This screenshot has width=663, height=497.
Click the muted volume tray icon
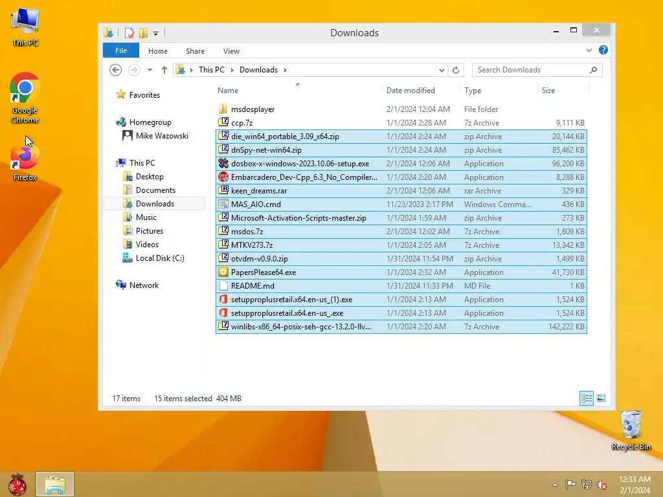[x=602, y=485]
